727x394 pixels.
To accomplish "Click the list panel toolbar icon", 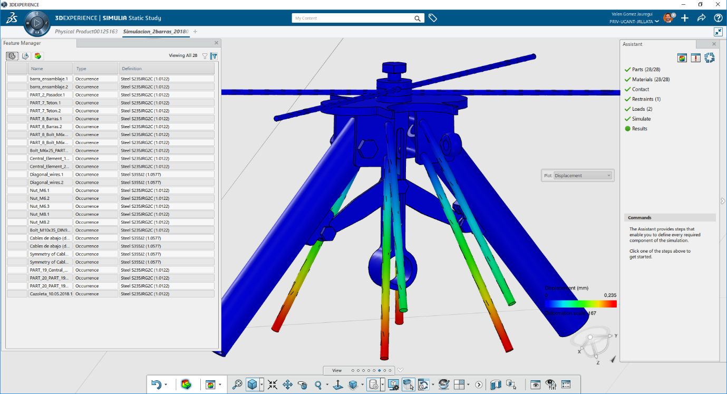I will click(566, 385).
